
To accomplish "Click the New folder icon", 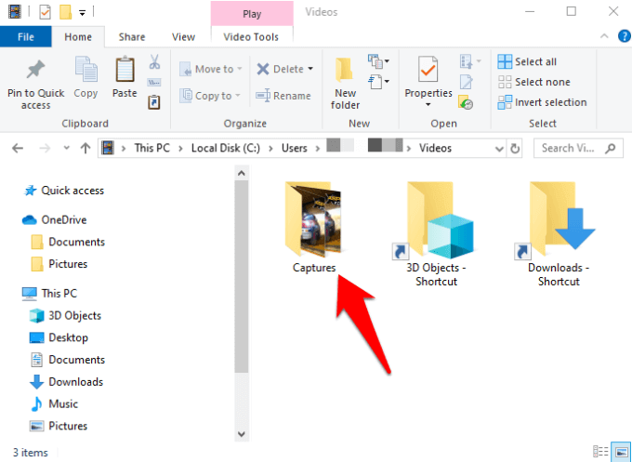I will tap(345, 71).
